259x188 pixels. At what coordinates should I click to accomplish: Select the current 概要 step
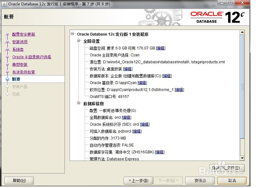[16, 79]
